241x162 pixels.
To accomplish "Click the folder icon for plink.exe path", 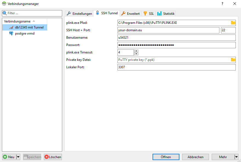I will pos(233,23).
